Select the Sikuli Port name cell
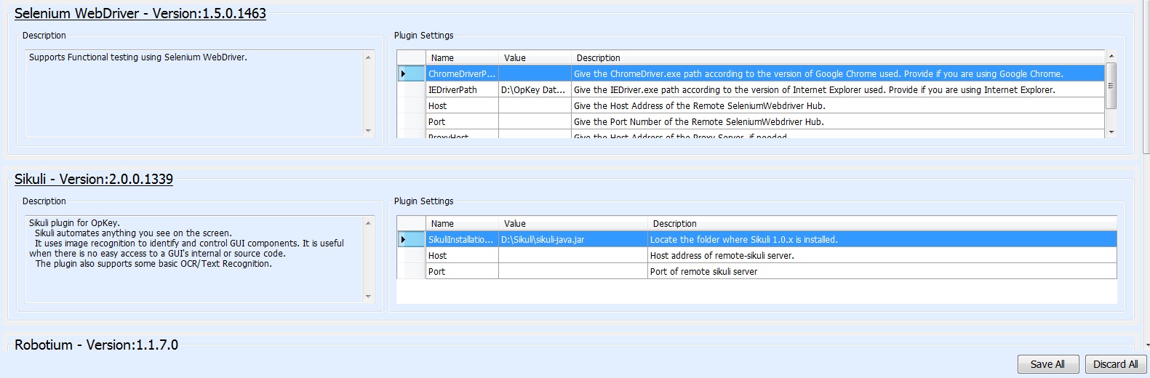The image size is (1150, 378). 462,271
